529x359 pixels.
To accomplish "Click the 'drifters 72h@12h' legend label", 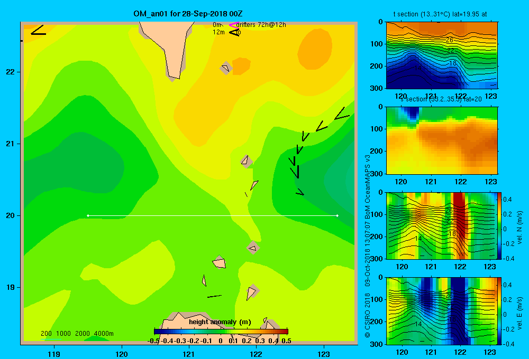I will coord(261,25).
